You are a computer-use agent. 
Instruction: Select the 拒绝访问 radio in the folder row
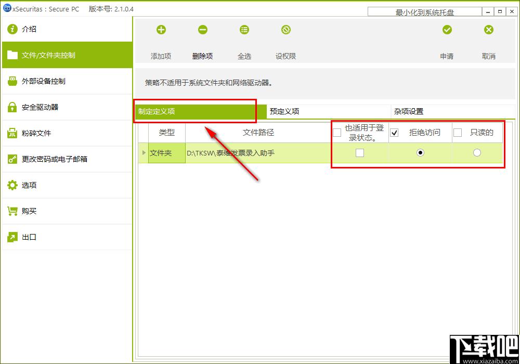pos(420,153)
